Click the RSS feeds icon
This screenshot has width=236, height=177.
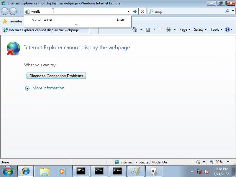click(148, 30)
